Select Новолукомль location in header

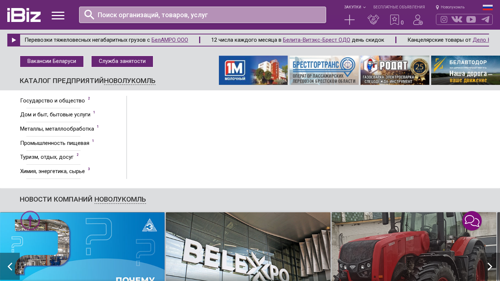452,7
